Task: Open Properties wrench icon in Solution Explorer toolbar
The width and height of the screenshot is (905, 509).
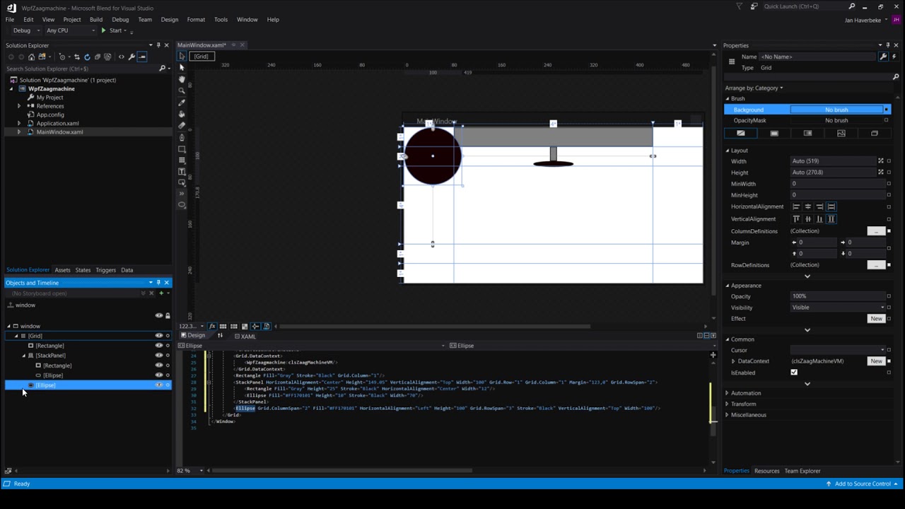Action: coord(132,57)
